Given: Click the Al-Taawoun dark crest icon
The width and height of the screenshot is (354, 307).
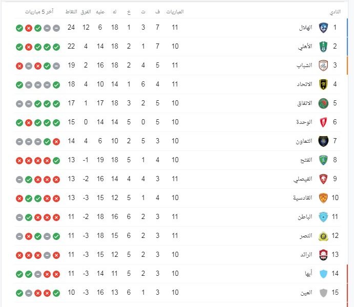Looking at the screenshot, I should click(323, 141).
